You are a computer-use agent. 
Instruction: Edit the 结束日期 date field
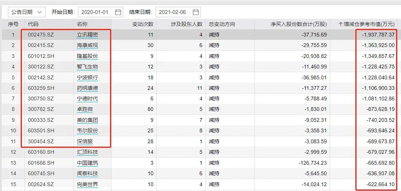[x=178, y=12]
